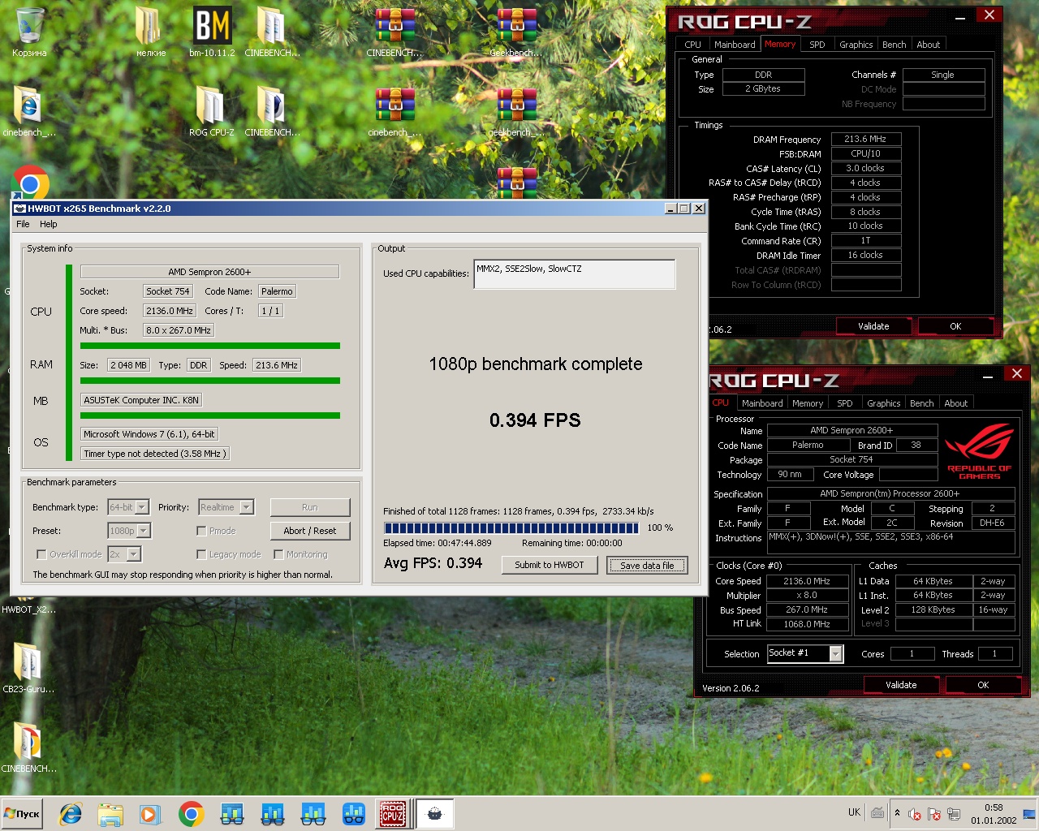The height and width of the screenshot is (831, 1039).
Task: Click Validate in lower CPU-Z CPU window
Action: (901, 685)
